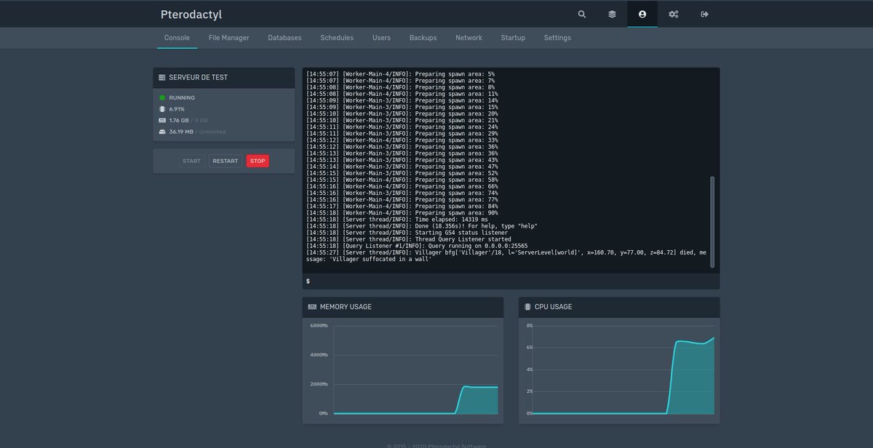Click the disk icon next to 36.19 MB
Screen dimensions: 873x448
pos(161,132)
